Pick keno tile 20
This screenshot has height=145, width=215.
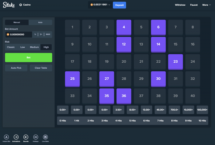(x=124, y=62)
